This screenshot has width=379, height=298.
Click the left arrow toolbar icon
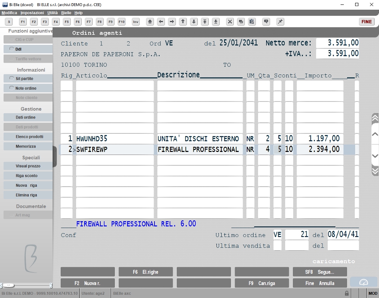[161, 22]
